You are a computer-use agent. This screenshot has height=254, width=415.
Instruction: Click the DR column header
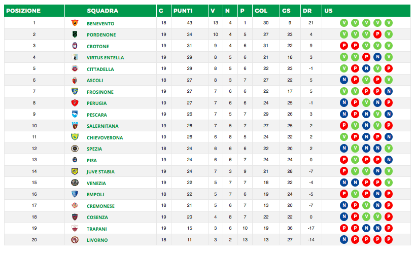pos(307,11)
